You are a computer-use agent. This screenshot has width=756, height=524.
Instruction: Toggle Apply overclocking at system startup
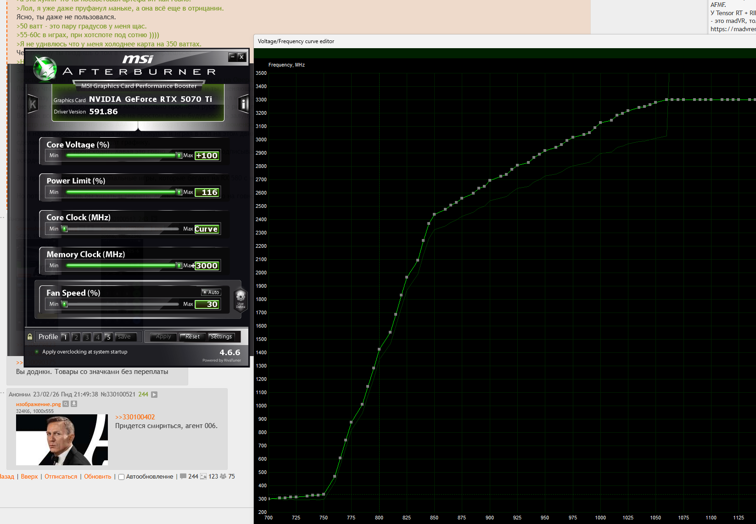point(37,352)
